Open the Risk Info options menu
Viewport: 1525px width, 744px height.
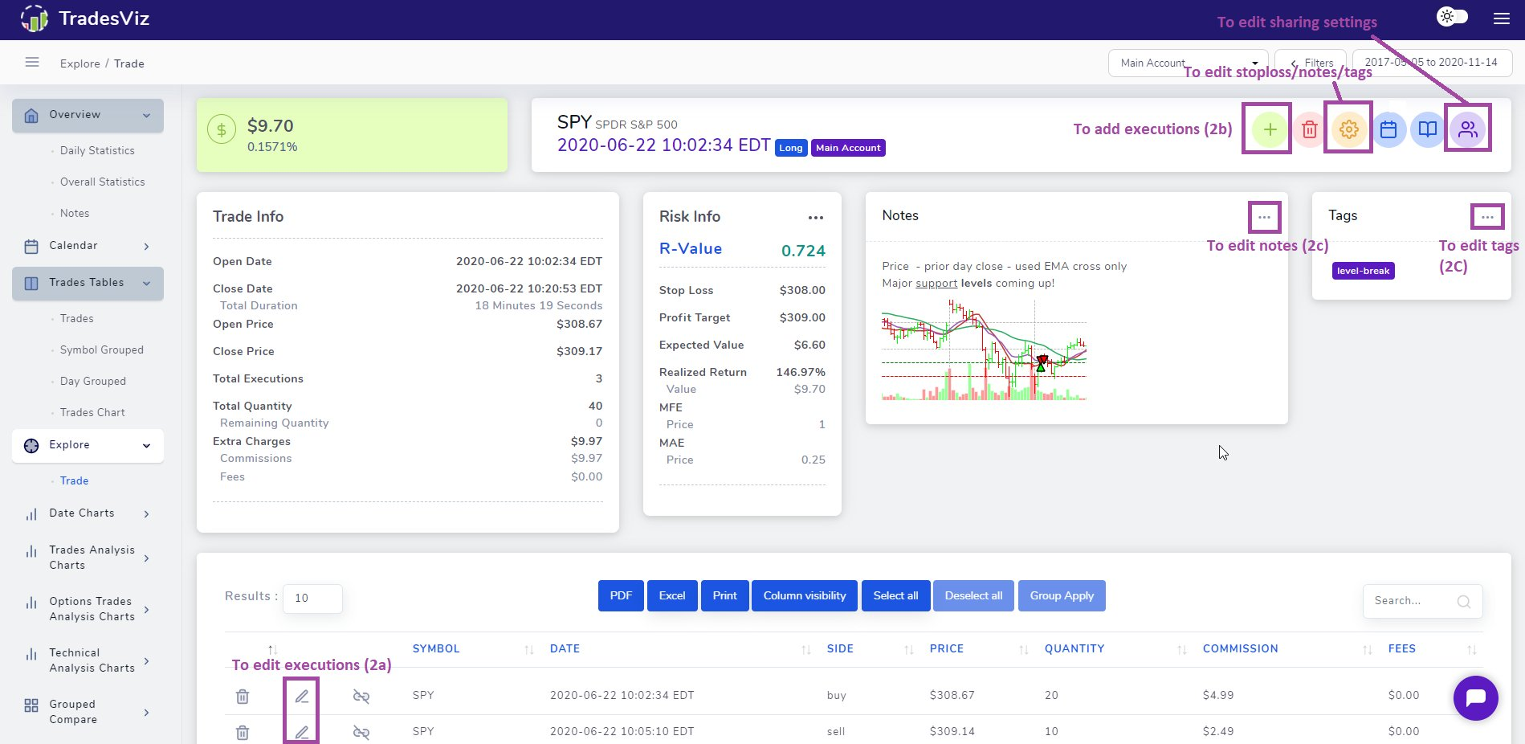[x=816, y=218]
